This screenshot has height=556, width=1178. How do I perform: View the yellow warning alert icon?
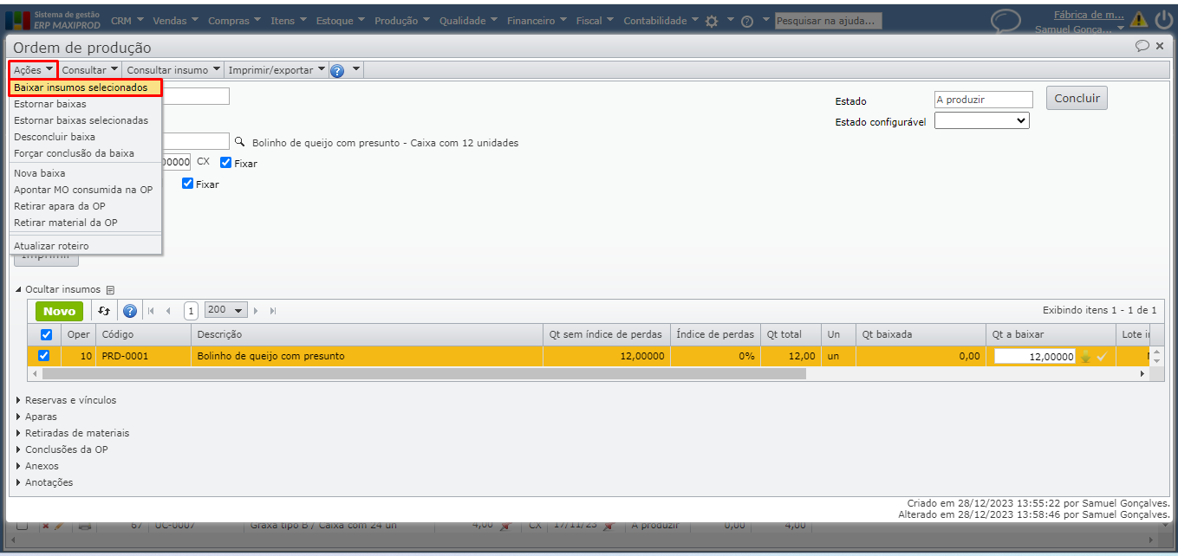coord(1139,20)
